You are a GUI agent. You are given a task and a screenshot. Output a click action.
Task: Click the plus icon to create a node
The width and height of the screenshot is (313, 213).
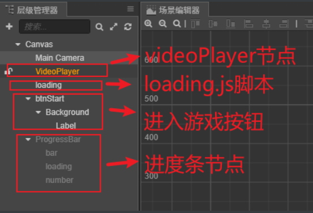pos(9,26)
